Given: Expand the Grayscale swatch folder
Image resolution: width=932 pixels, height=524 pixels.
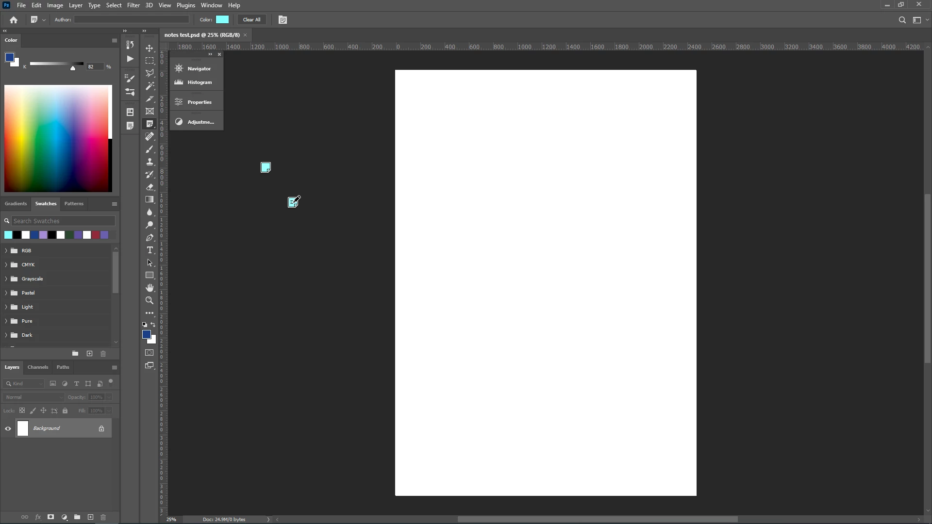Looking at the screenshot, I should (x=6, y=279).
